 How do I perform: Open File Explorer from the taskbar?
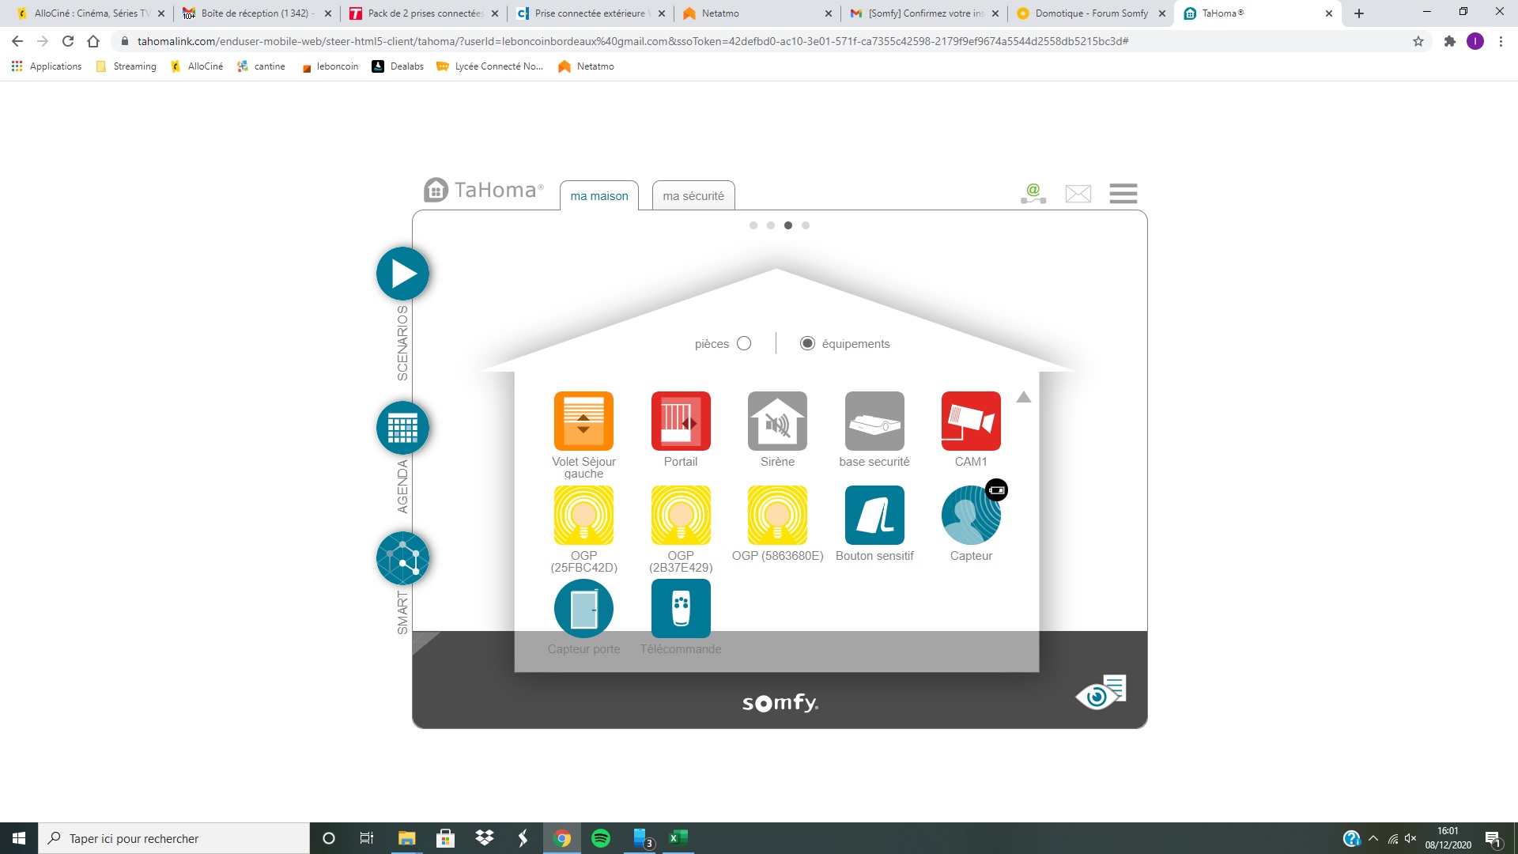[x=406, y=838]
